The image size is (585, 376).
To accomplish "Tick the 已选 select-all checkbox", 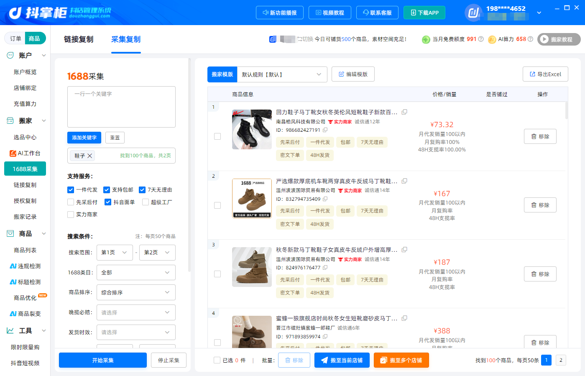I will pyautogui.click(x=217, y=360).
